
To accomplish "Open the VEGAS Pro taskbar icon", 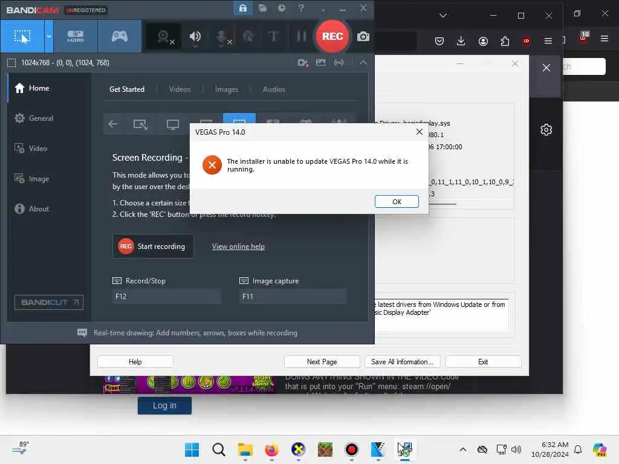I will 378,449.
